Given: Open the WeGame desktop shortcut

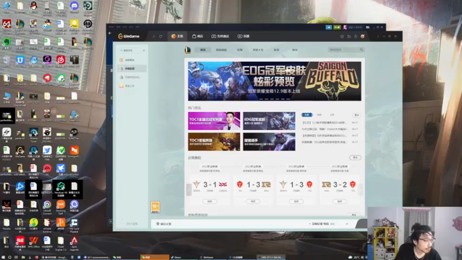Looking at the screenshot, I should click(x=20, y=151).
